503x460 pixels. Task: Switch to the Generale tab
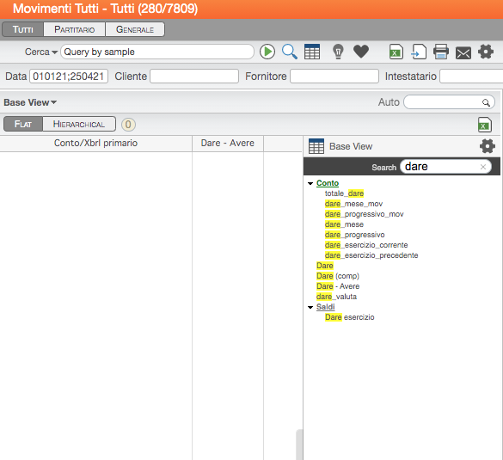(135, 29)
